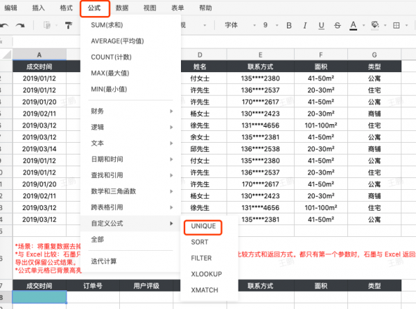Image resolution: width=416 pixels, height=309 pixels.
Task: Open the 插入 menu
Action: (38, 8)
